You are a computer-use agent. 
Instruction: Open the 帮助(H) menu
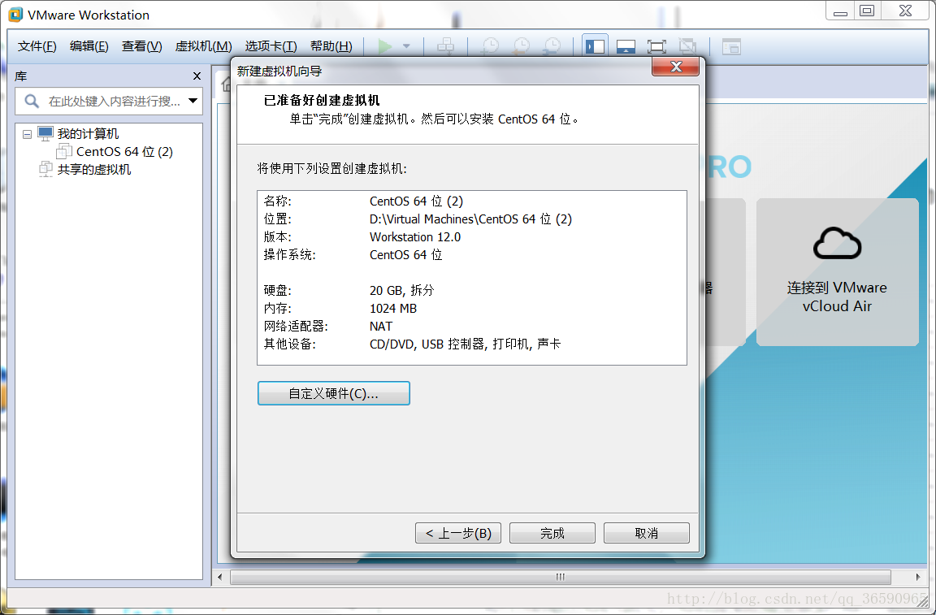[x=331, y=46]
